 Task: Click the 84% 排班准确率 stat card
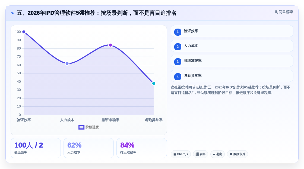(141, 148)
